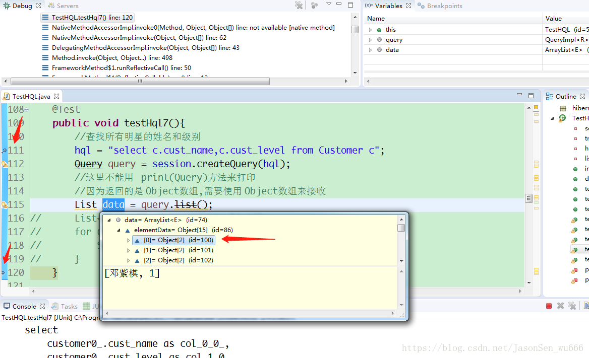Click the current instruction pointer at line 120

[4, 273]
